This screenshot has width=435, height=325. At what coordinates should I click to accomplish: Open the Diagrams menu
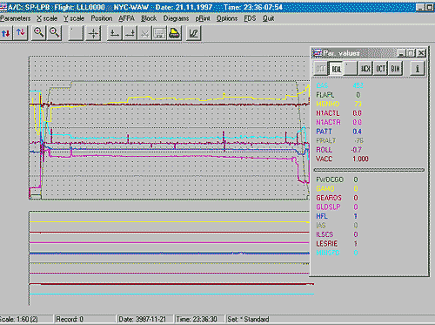coord(176,18)
